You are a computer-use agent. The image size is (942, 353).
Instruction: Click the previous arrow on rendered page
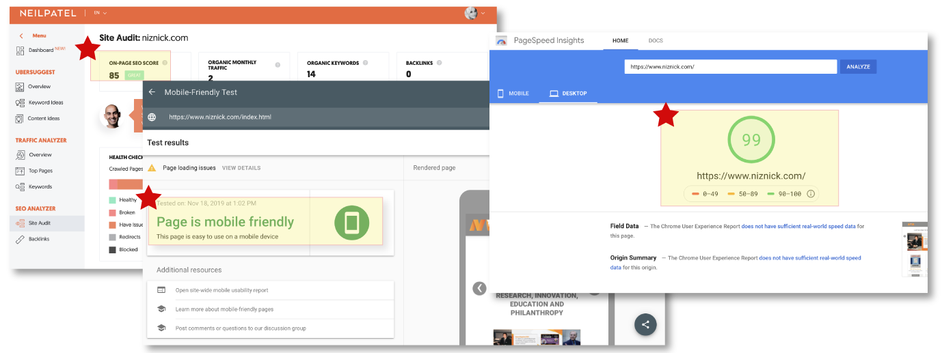tap(479, 288)
